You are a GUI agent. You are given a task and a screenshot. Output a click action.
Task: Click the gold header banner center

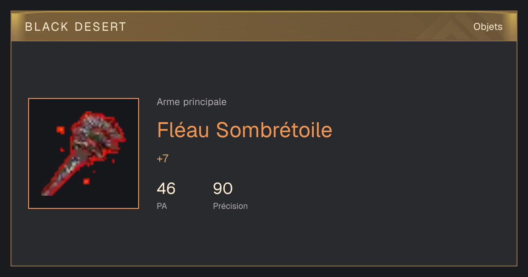click(x=264, y=26)
